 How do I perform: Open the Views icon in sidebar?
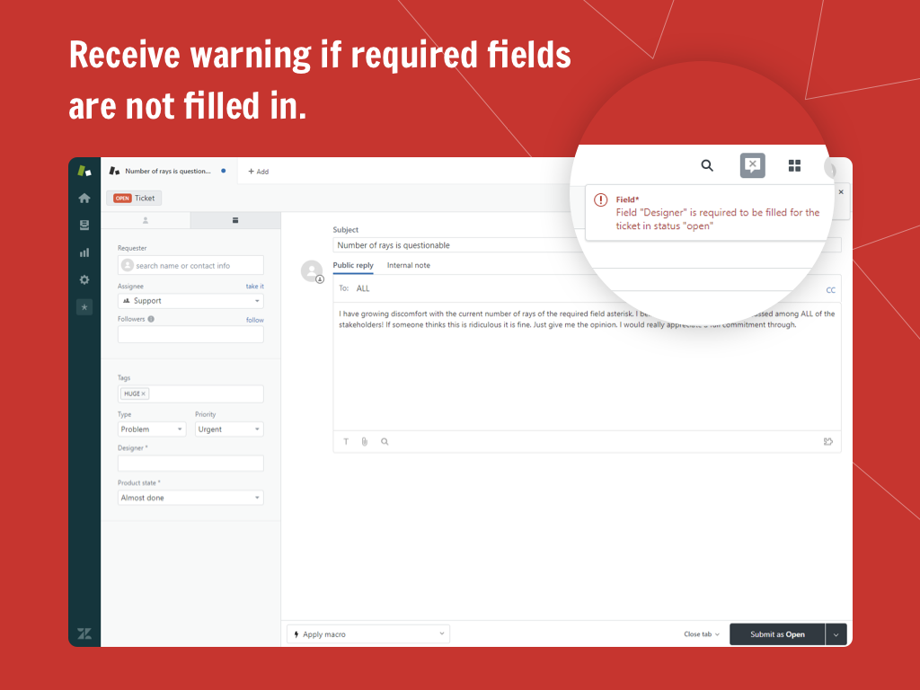(x=84, y=226)
